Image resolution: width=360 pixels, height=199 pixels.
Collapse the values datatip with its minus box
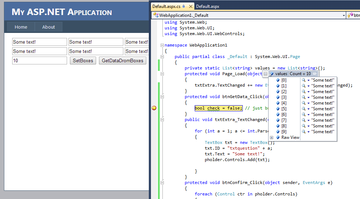(265, 74)
